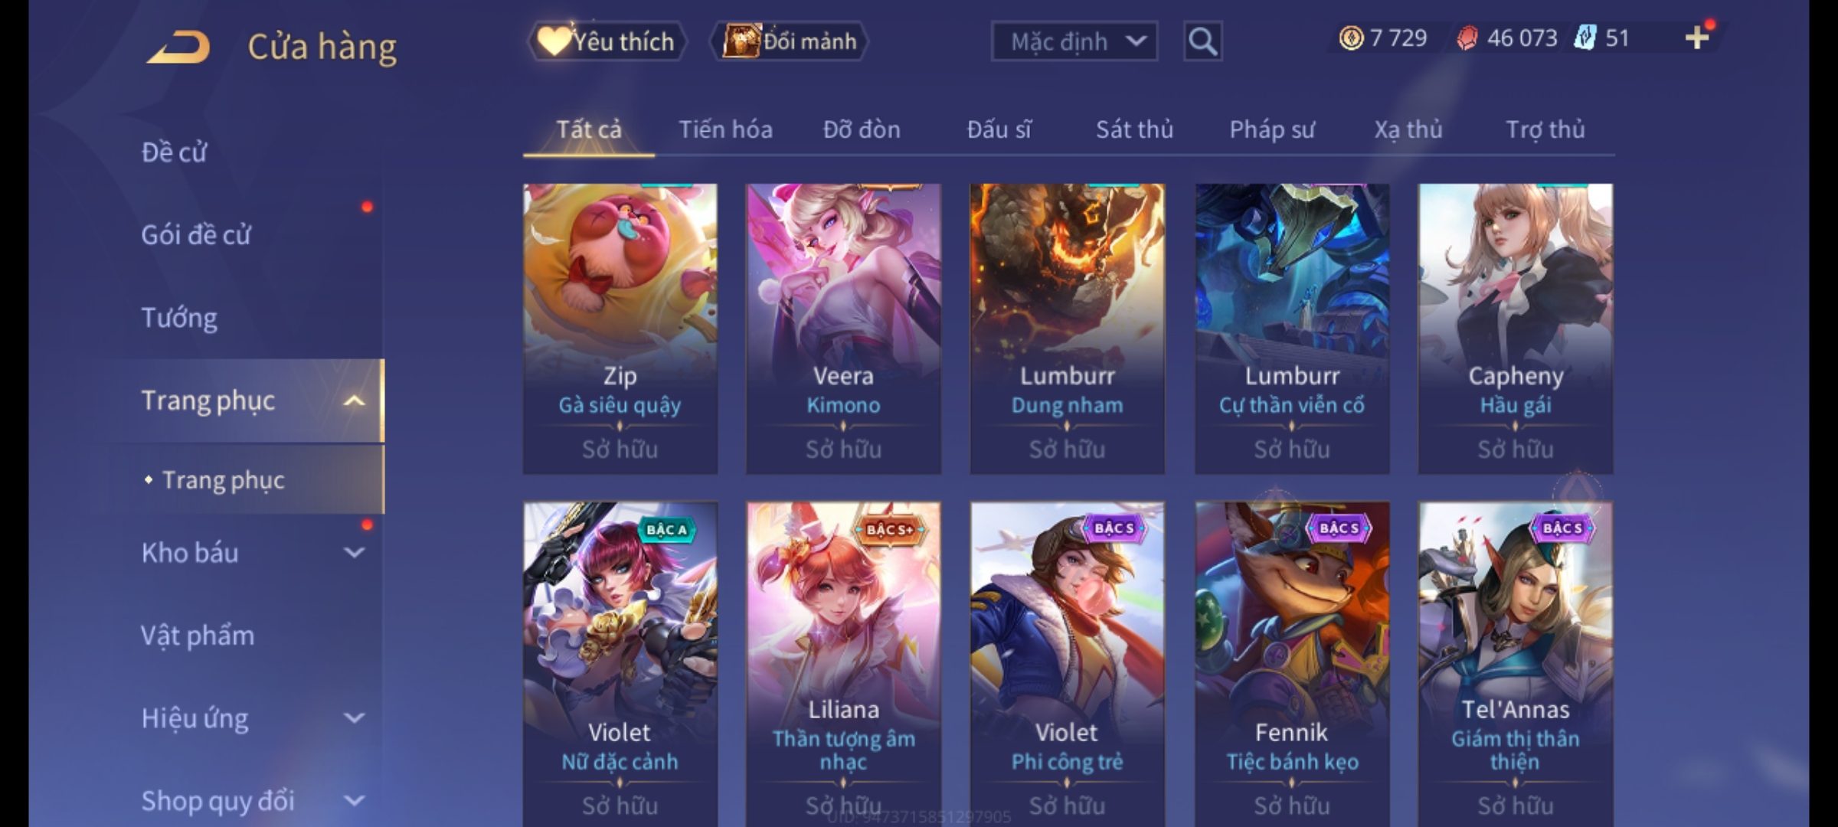Select the Veera Kimono skin card
The width and height of the screenshot is (1838, 827).
(843, 329)
